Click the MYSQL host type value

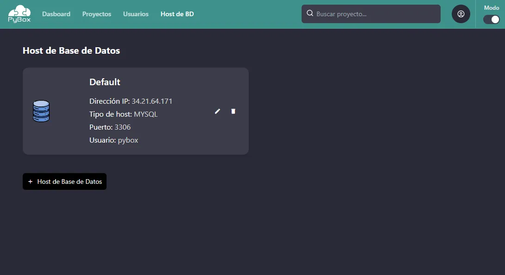click(145, 114)
